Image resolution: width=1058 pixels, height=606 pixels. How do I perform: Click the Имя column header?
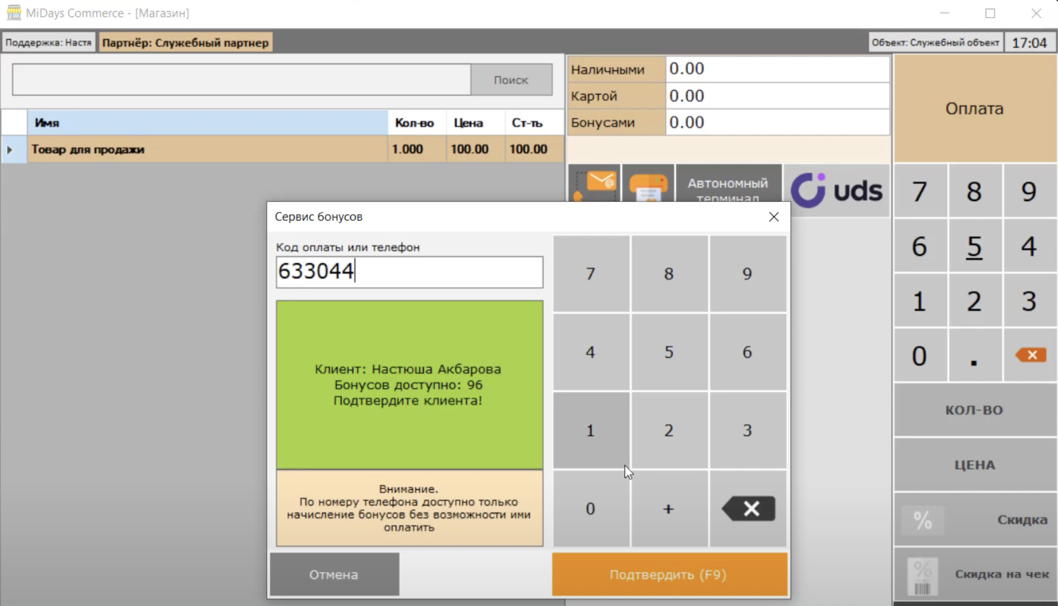pyautogui.click(x=207, y=123)
